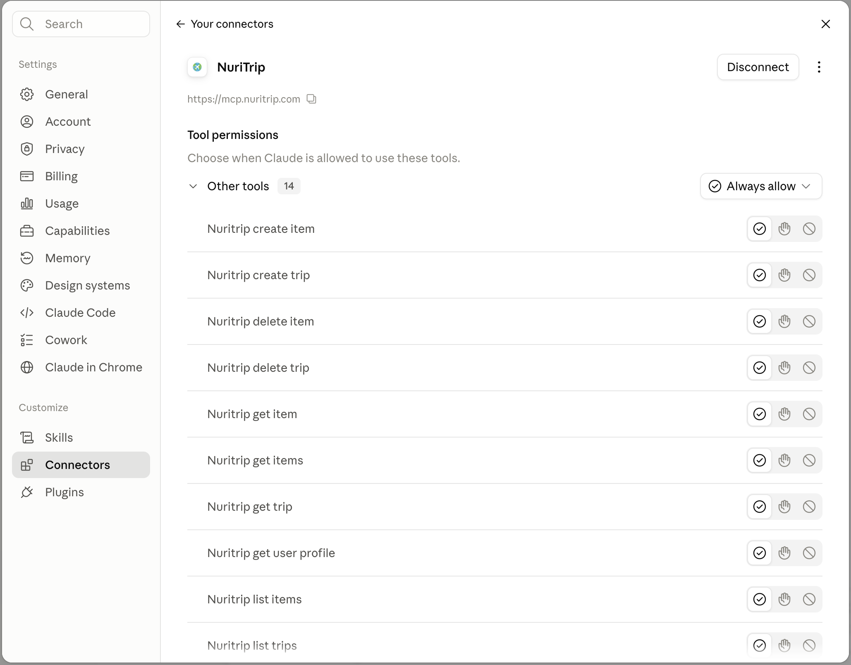The image size is (851, 665).
Task: Block the Nuritrip delete item tool
Action: 809,321
